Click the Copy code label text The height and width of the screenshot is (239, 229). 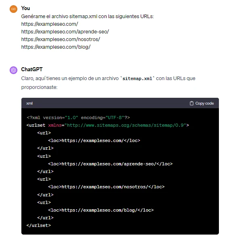click(204, 103)
